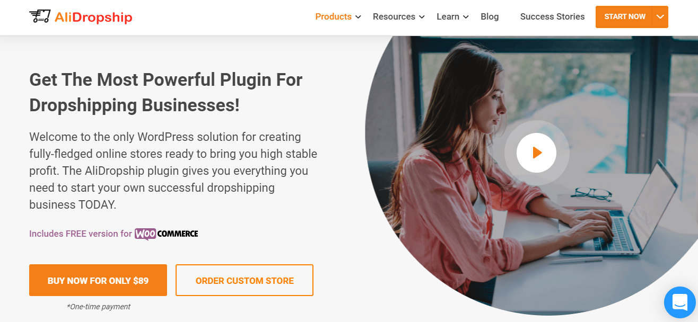The height and width of the screenshot is (322, 698).
Task: Click the START NOW button
Action: [625, 17]
